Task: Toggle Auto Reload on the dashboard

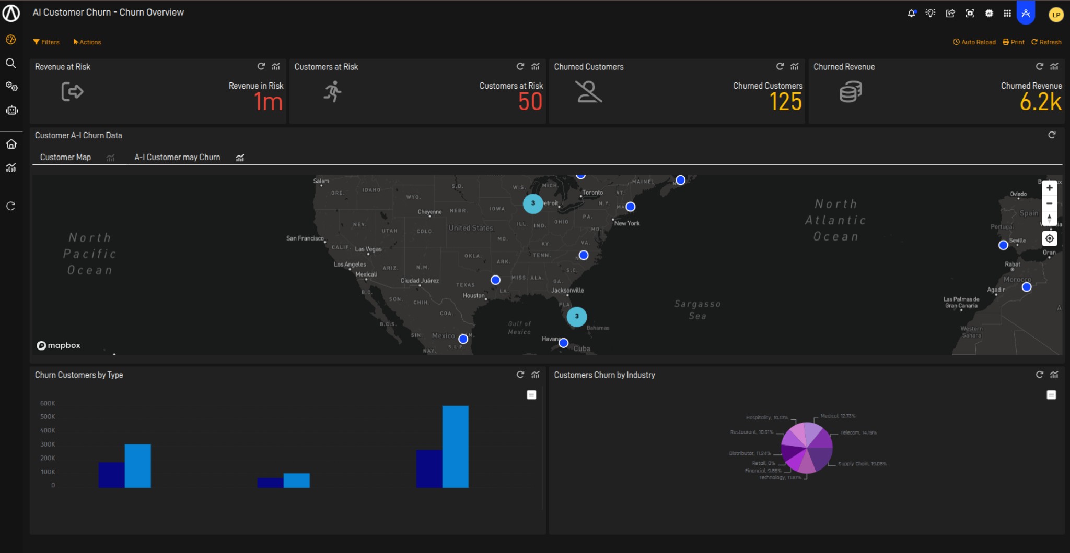Action: click(x=974, y=42)
